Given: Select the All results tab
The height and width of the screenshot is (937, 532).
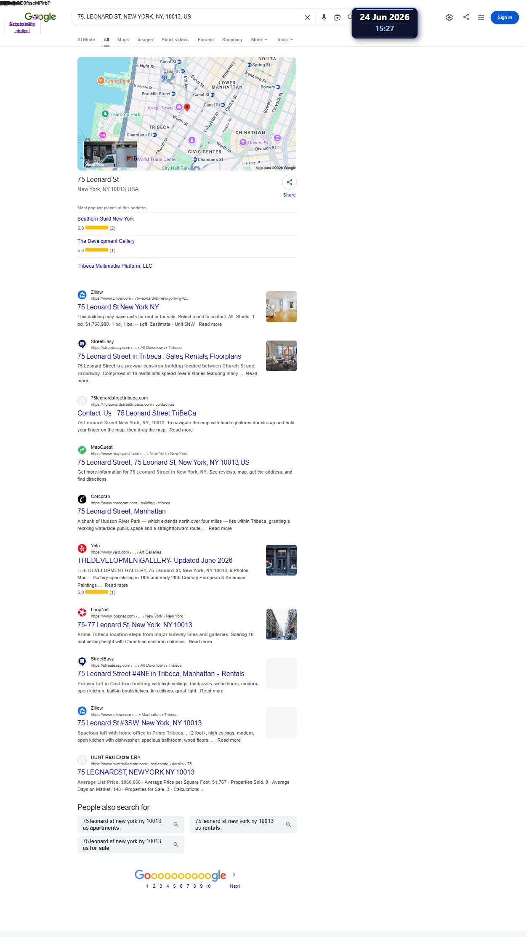Looking at the screenshot, I should click(x=106, y=40).
